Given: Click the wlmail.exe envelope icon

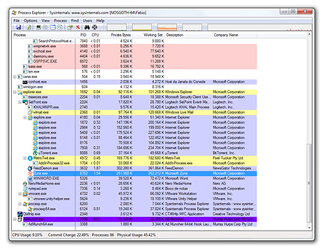Looking at the screenshot, I should (x=30, y=112).
